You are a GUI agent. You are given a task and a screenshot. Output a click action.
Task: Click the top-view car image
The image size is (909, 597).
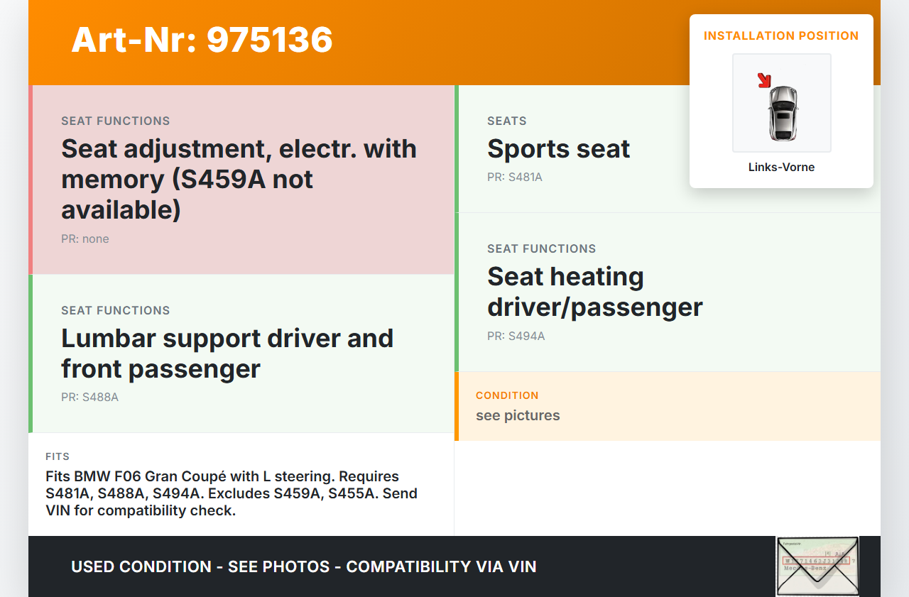point(783,112)
